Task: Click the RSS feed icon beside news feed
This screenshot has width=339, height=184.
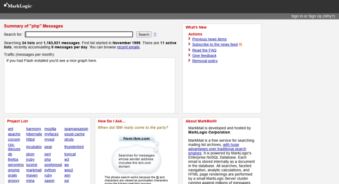Action: [240, 44]
